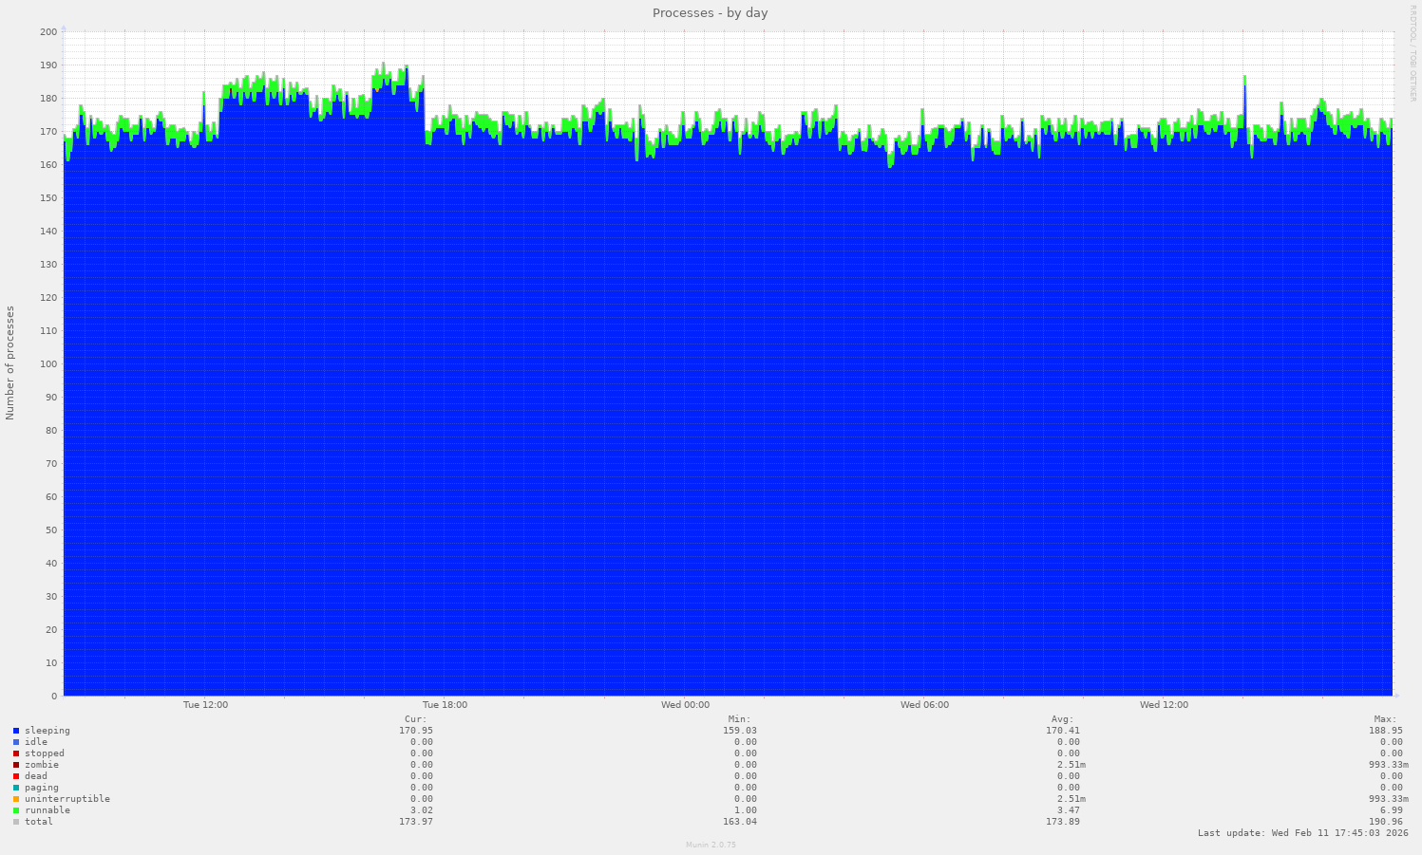This screenshot has height=855, width=1422.
Task: Click the paging legend color square
Action: pyautogui.click(x=16, y=788)
